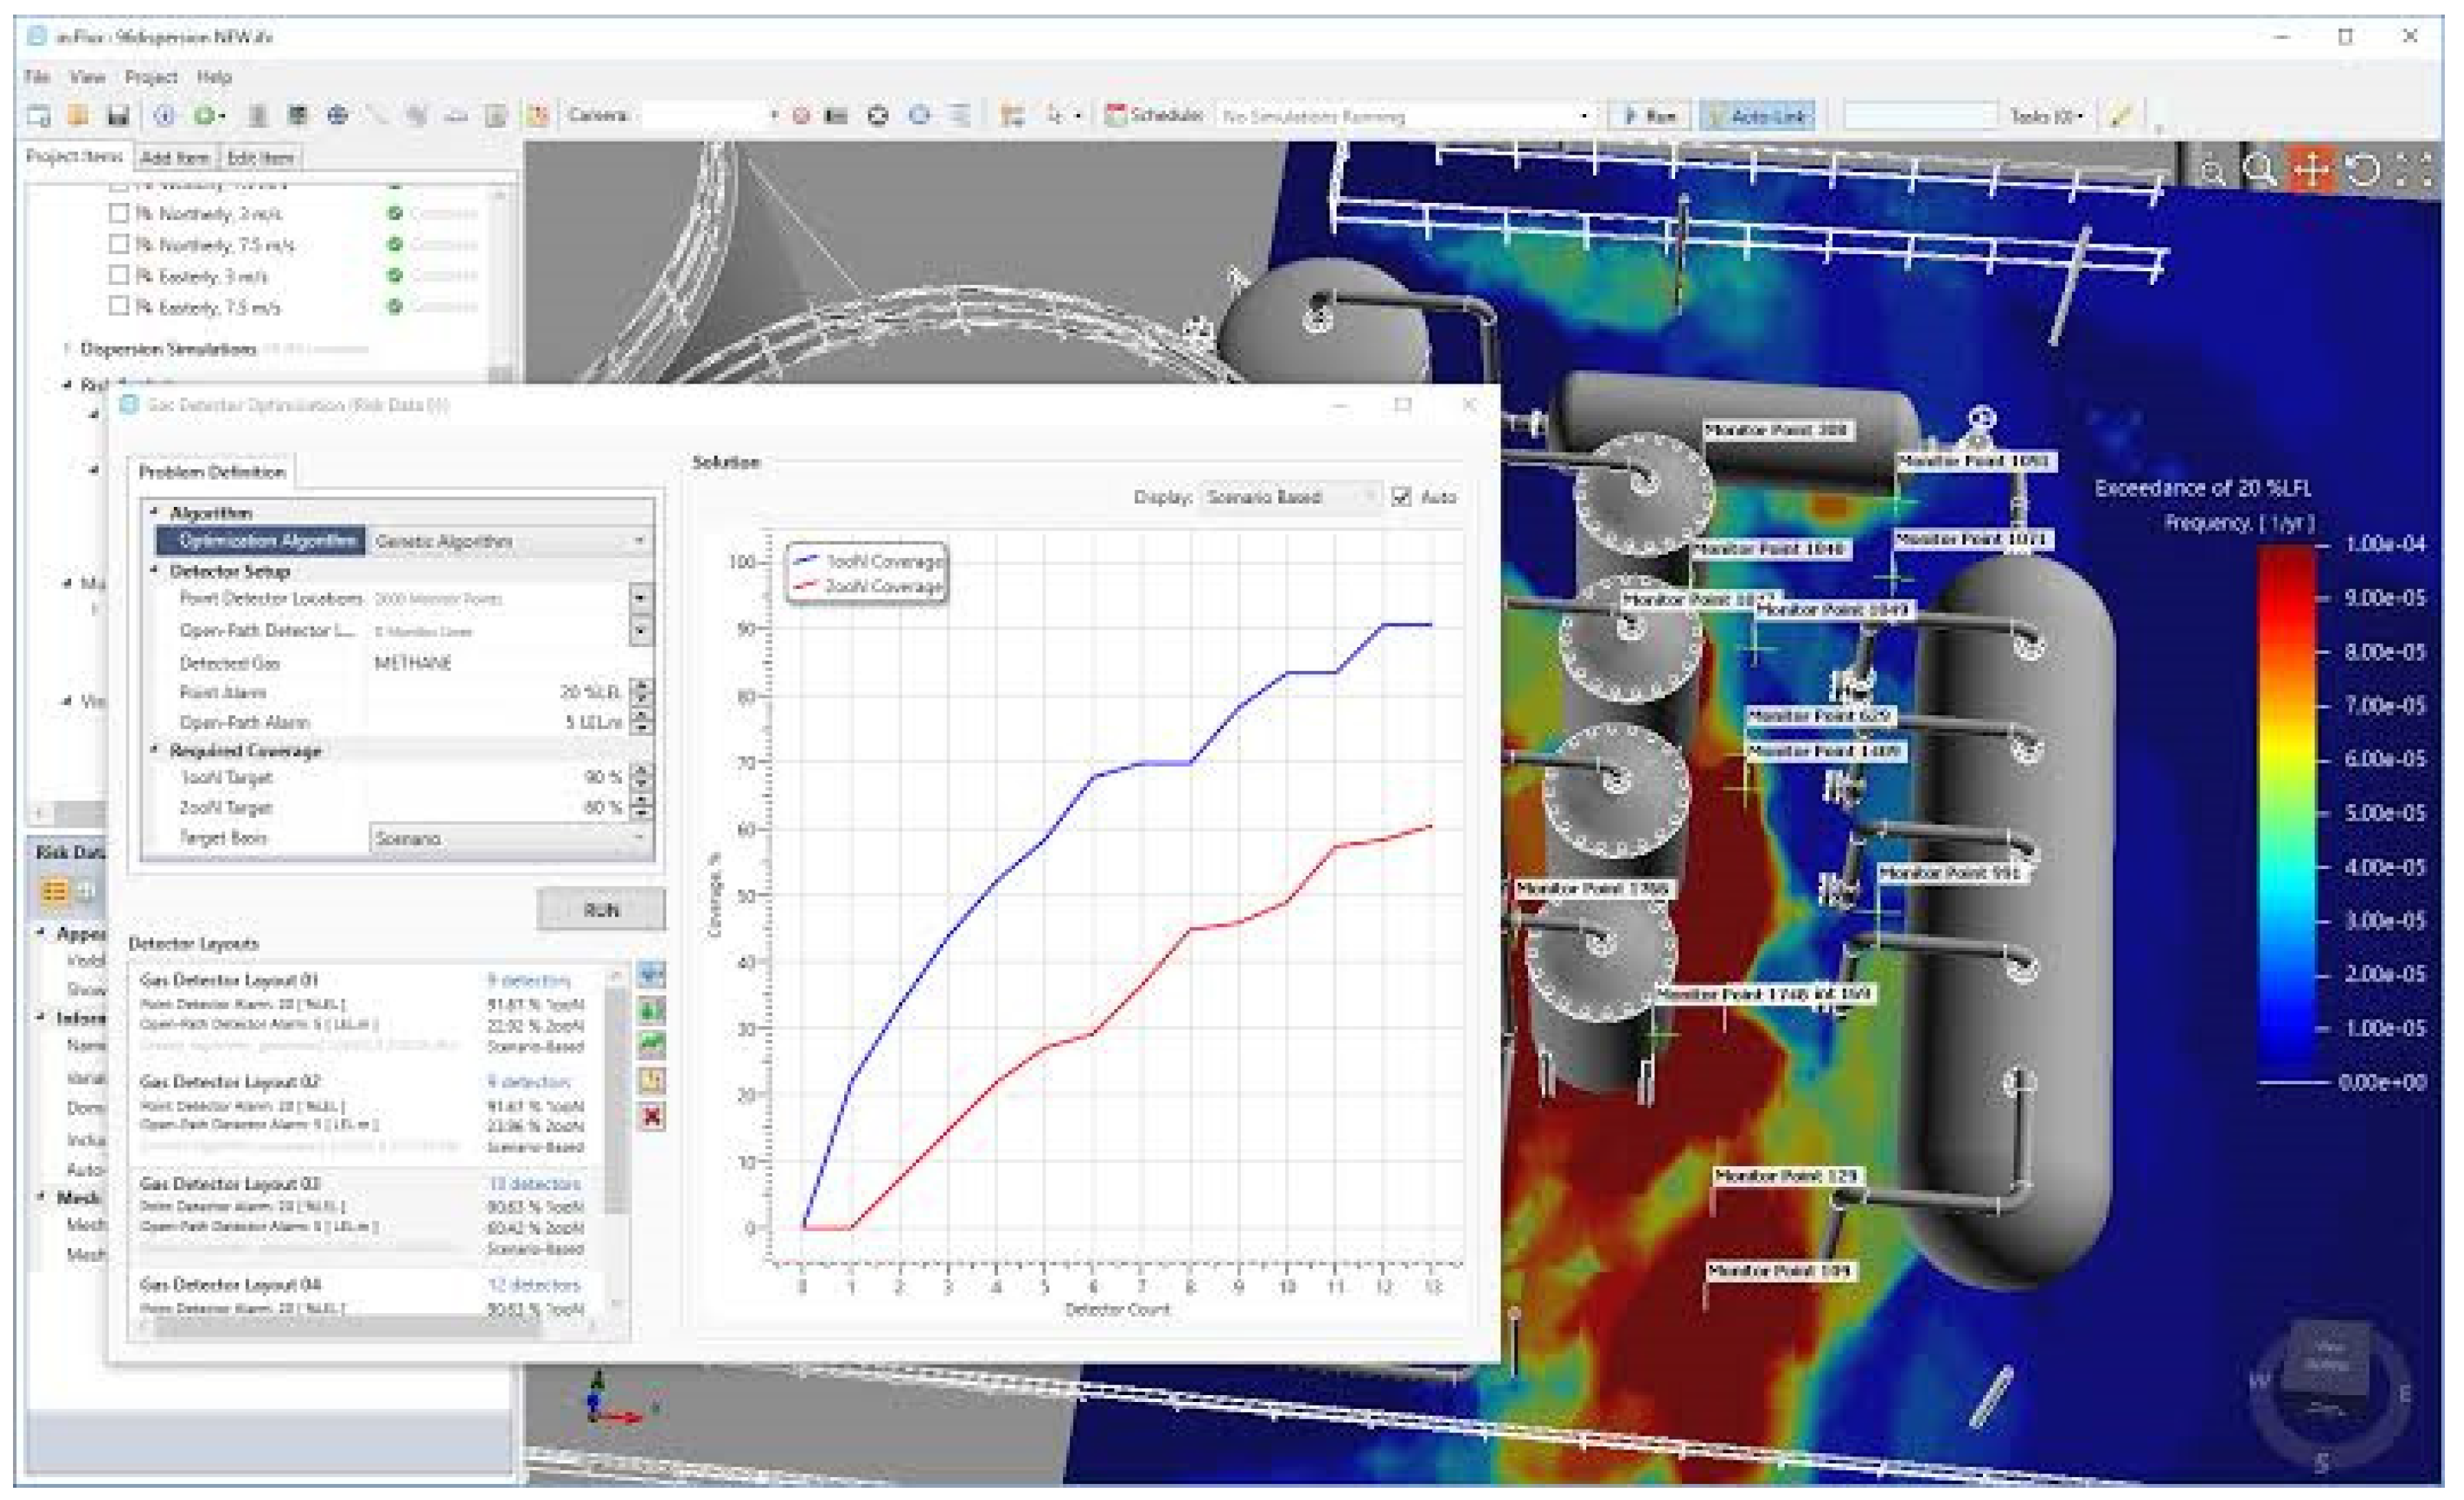Click the Scheduler calendar icon

(1115, 116)
